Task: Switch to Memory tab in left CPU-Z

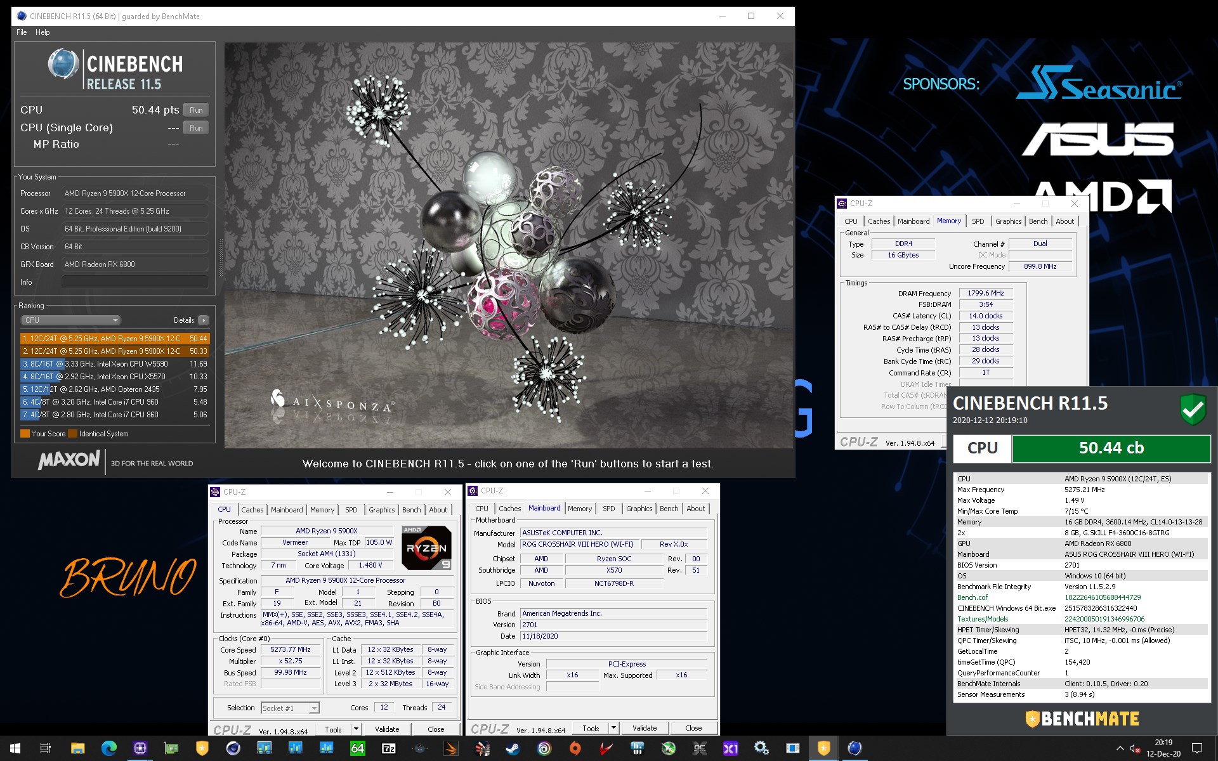Action: pyautogui.click(x=322, y=510)
